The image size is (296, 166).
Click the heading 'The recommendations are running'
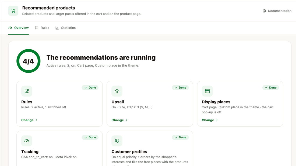[101, 58]
